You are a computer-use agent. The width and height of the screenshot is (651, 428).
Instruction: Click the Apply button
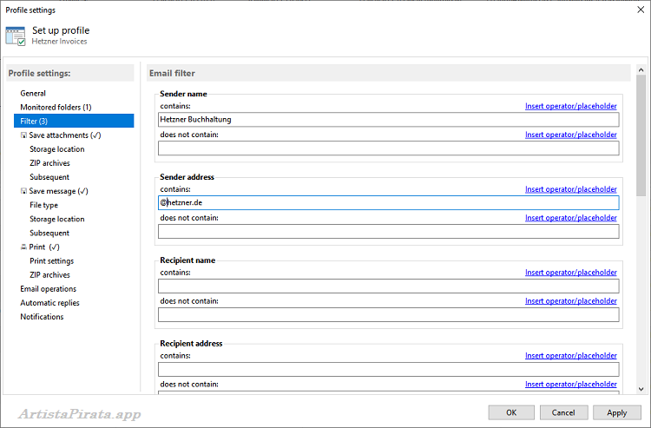(x=616, y=412)
